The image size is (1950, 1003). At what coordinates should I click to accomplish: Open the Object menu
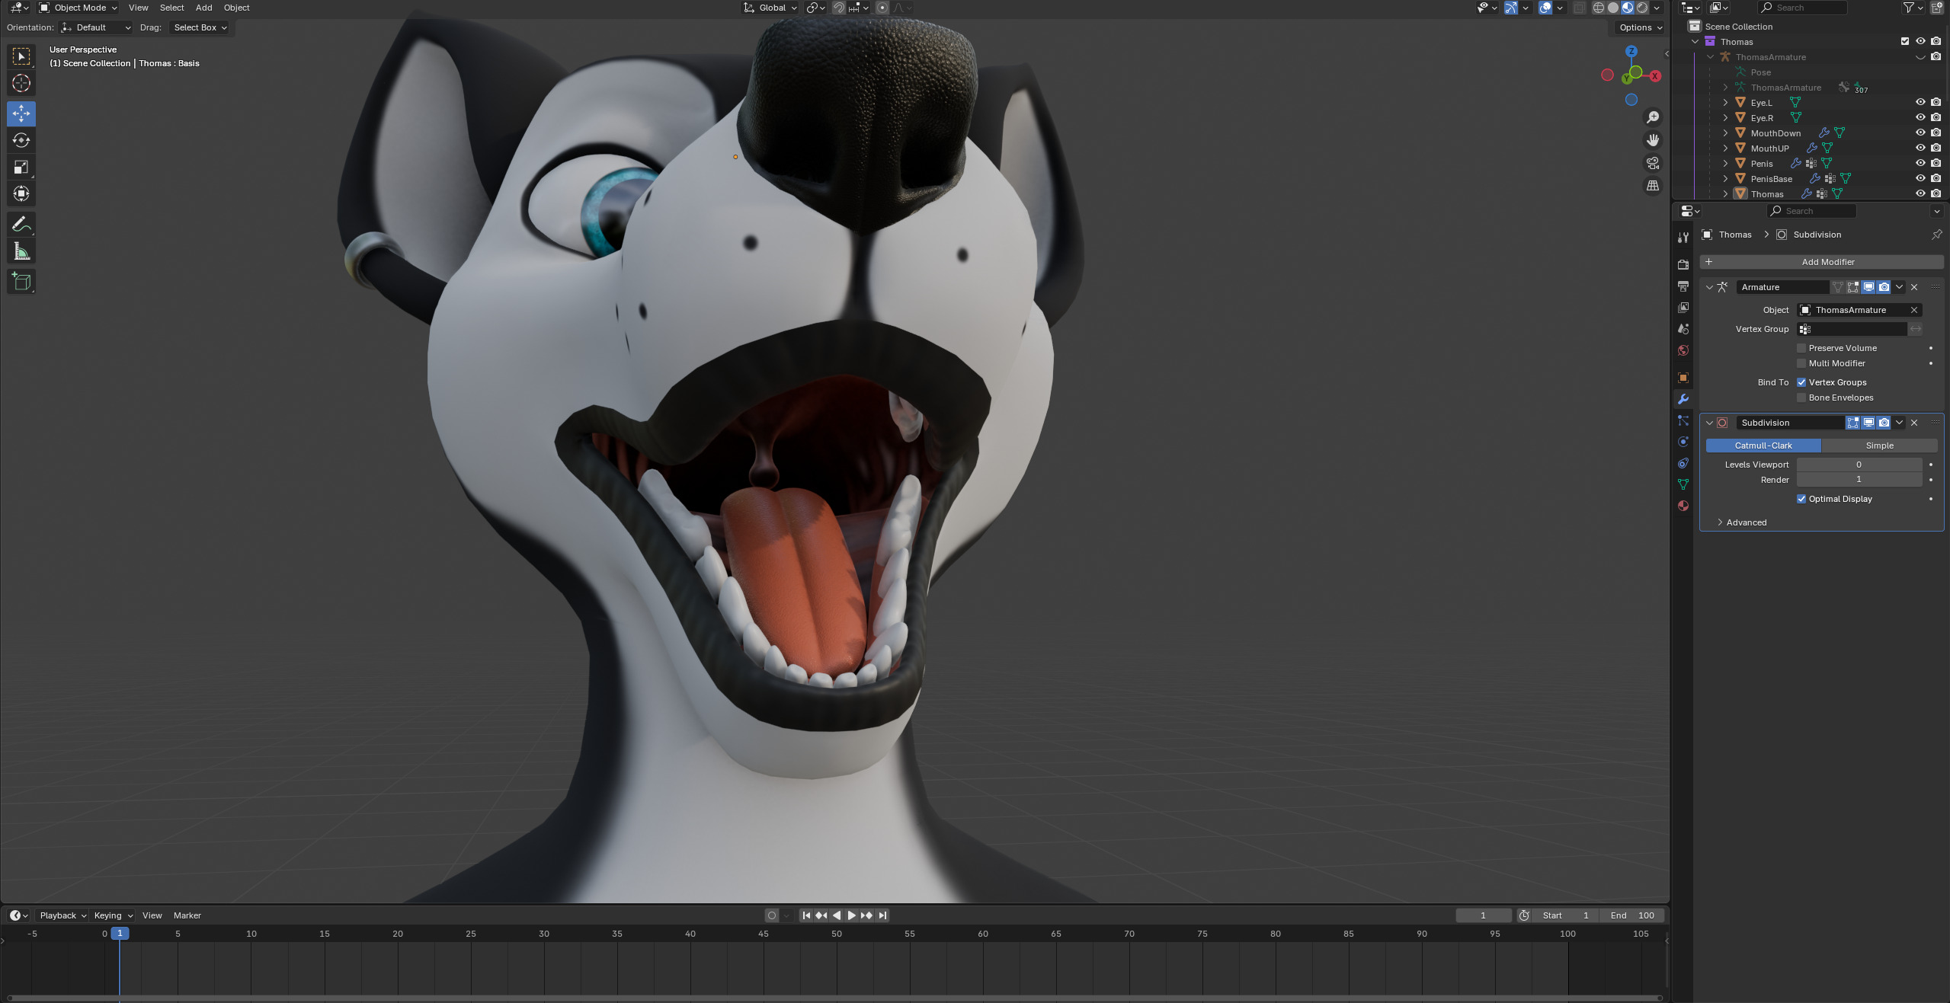pos(236,8)
